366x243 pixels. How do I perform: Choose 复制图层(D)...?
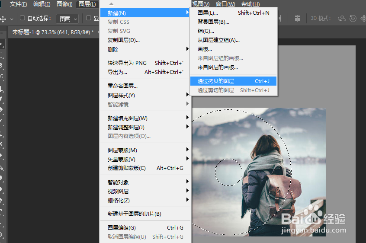pyautogui.click(x=144, y=40)
